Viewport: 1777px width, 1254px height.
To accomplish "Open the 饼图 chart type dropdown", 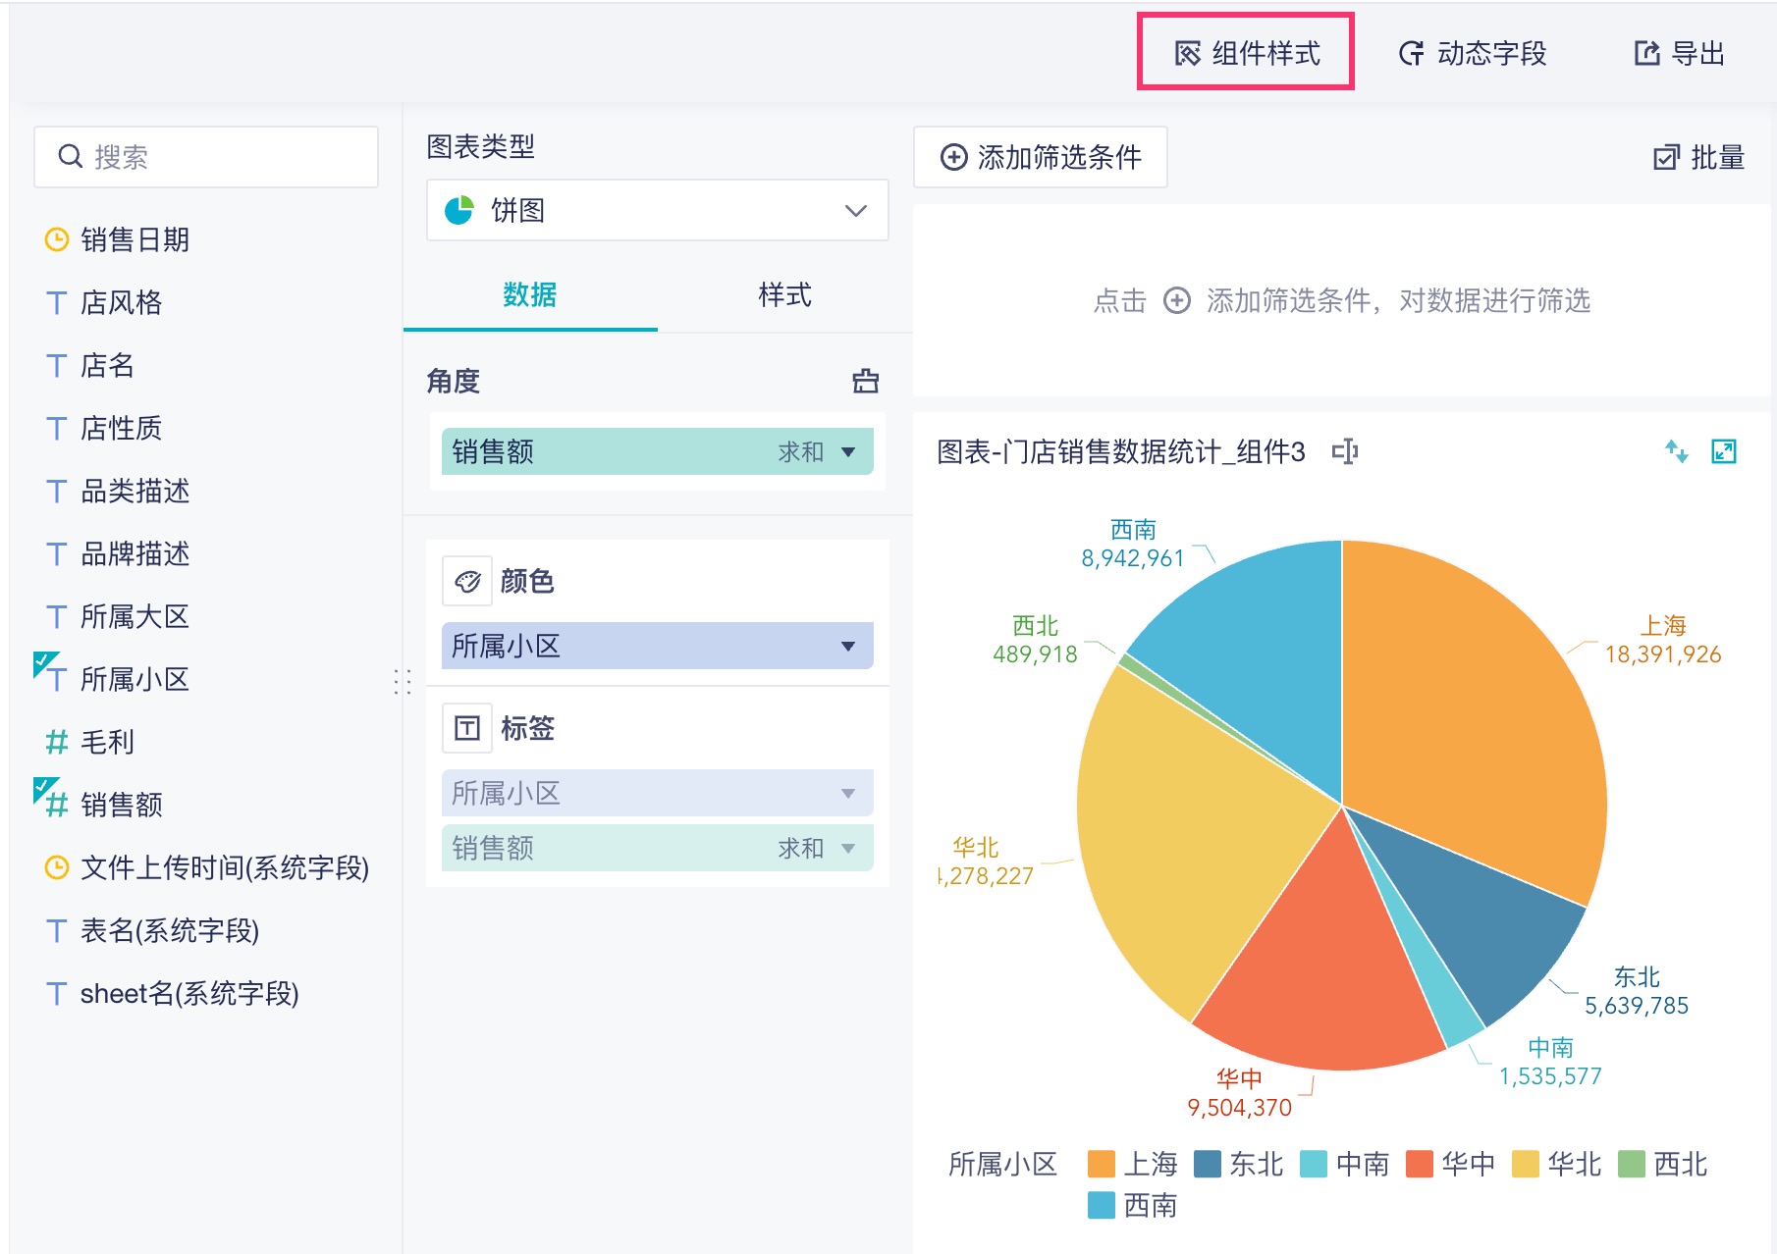I will 658,210.
